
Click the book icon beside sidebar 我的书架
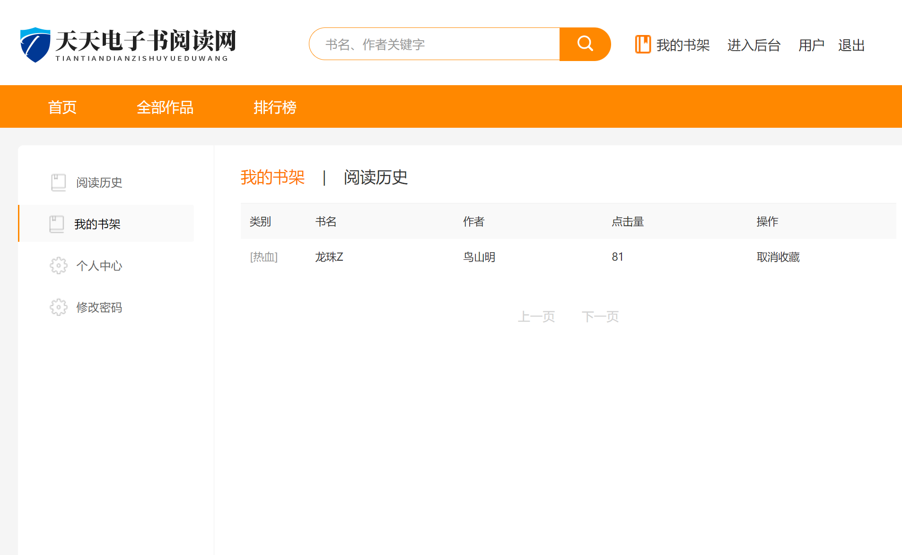click(x=57, y=223)
